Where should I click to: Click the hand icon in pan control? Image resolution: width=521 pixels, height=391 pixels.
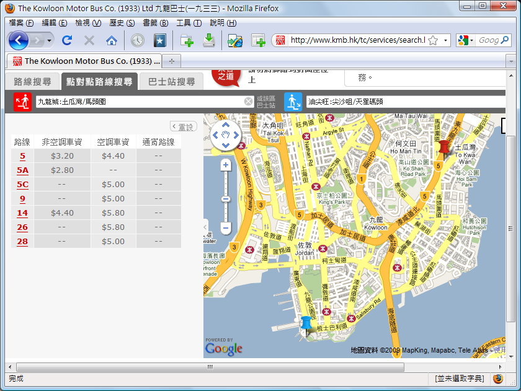(226, 135)
